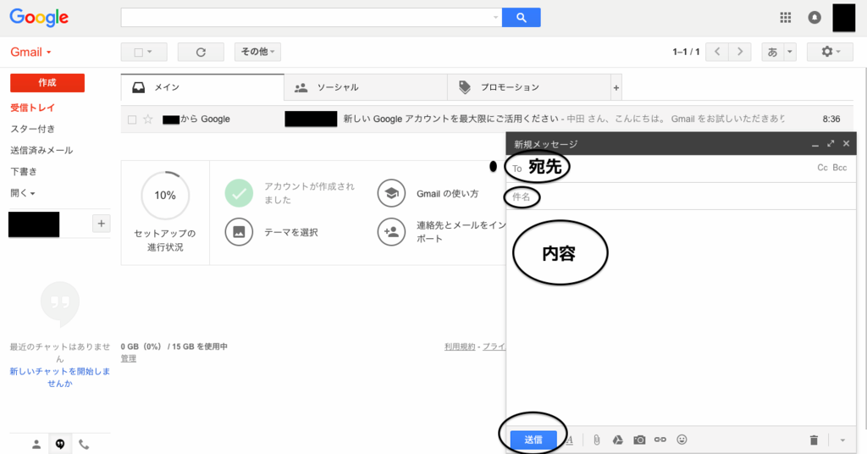This screenshot has width=867, height=454.
Task: Open the 下書き folder
Action: [23, 172]
